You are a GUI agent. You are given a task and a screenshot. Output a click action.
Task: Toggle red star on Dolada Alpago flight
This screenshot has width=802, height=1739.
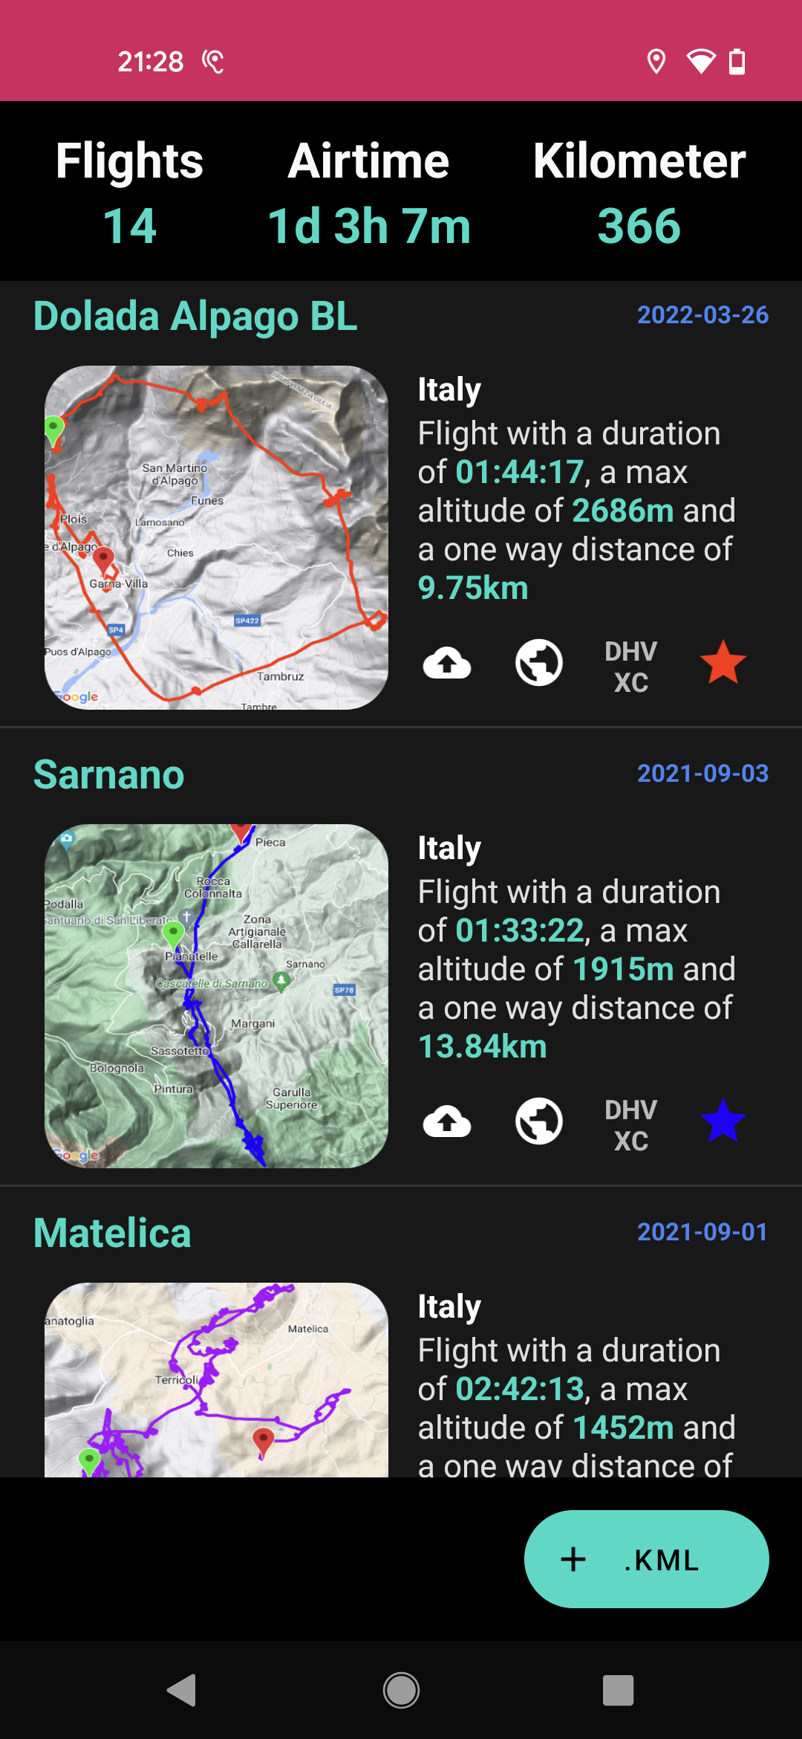723,662
